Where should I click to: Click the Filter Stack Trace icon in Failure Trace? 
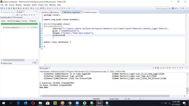35,63
